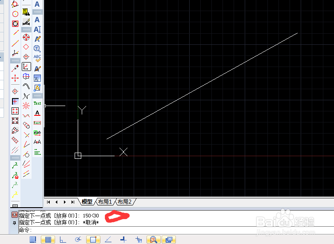
Task: Select the red diamond shape tool
Action: (x=26, y=47)
